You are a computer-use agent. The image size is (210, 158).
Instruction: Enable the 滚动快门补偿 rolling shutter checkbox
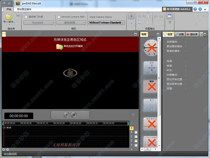(26, 17)
